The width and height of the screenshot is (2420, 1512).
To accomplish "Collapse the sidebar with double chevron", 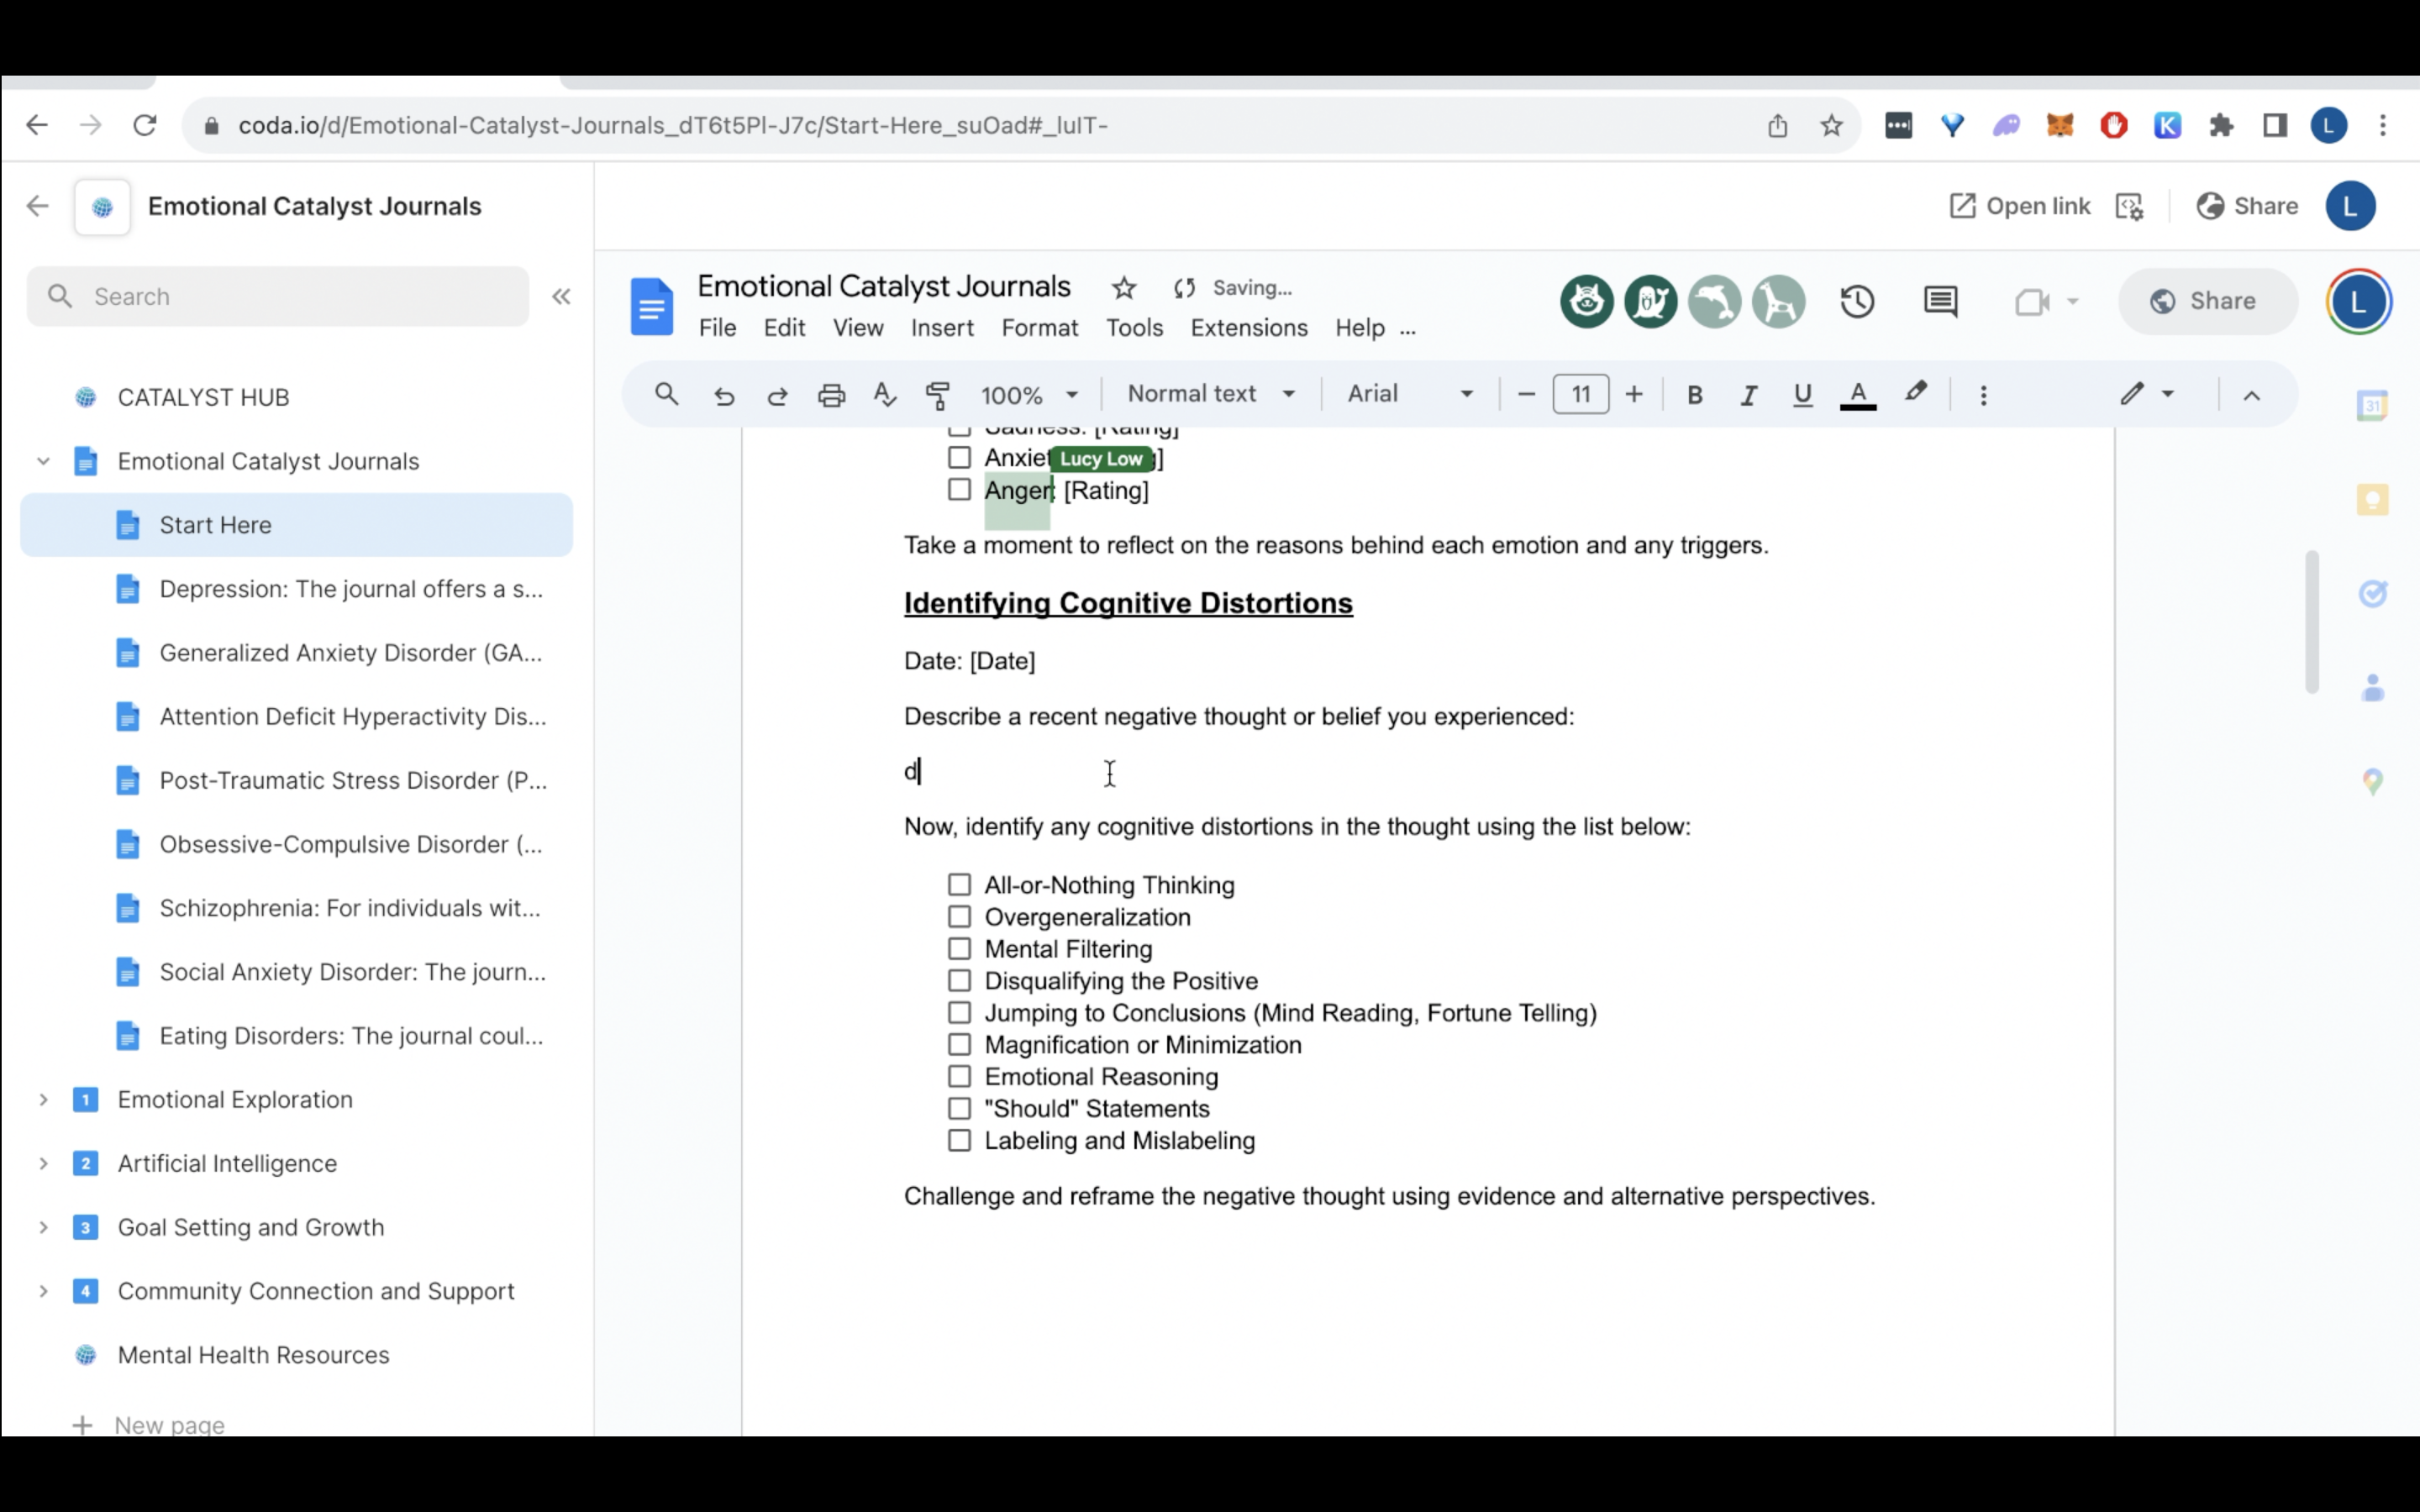I will (561, 297).
